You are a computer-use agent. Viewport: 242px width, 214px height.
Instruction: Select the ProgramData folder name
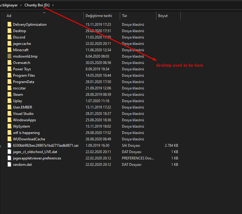pos(24,82)
